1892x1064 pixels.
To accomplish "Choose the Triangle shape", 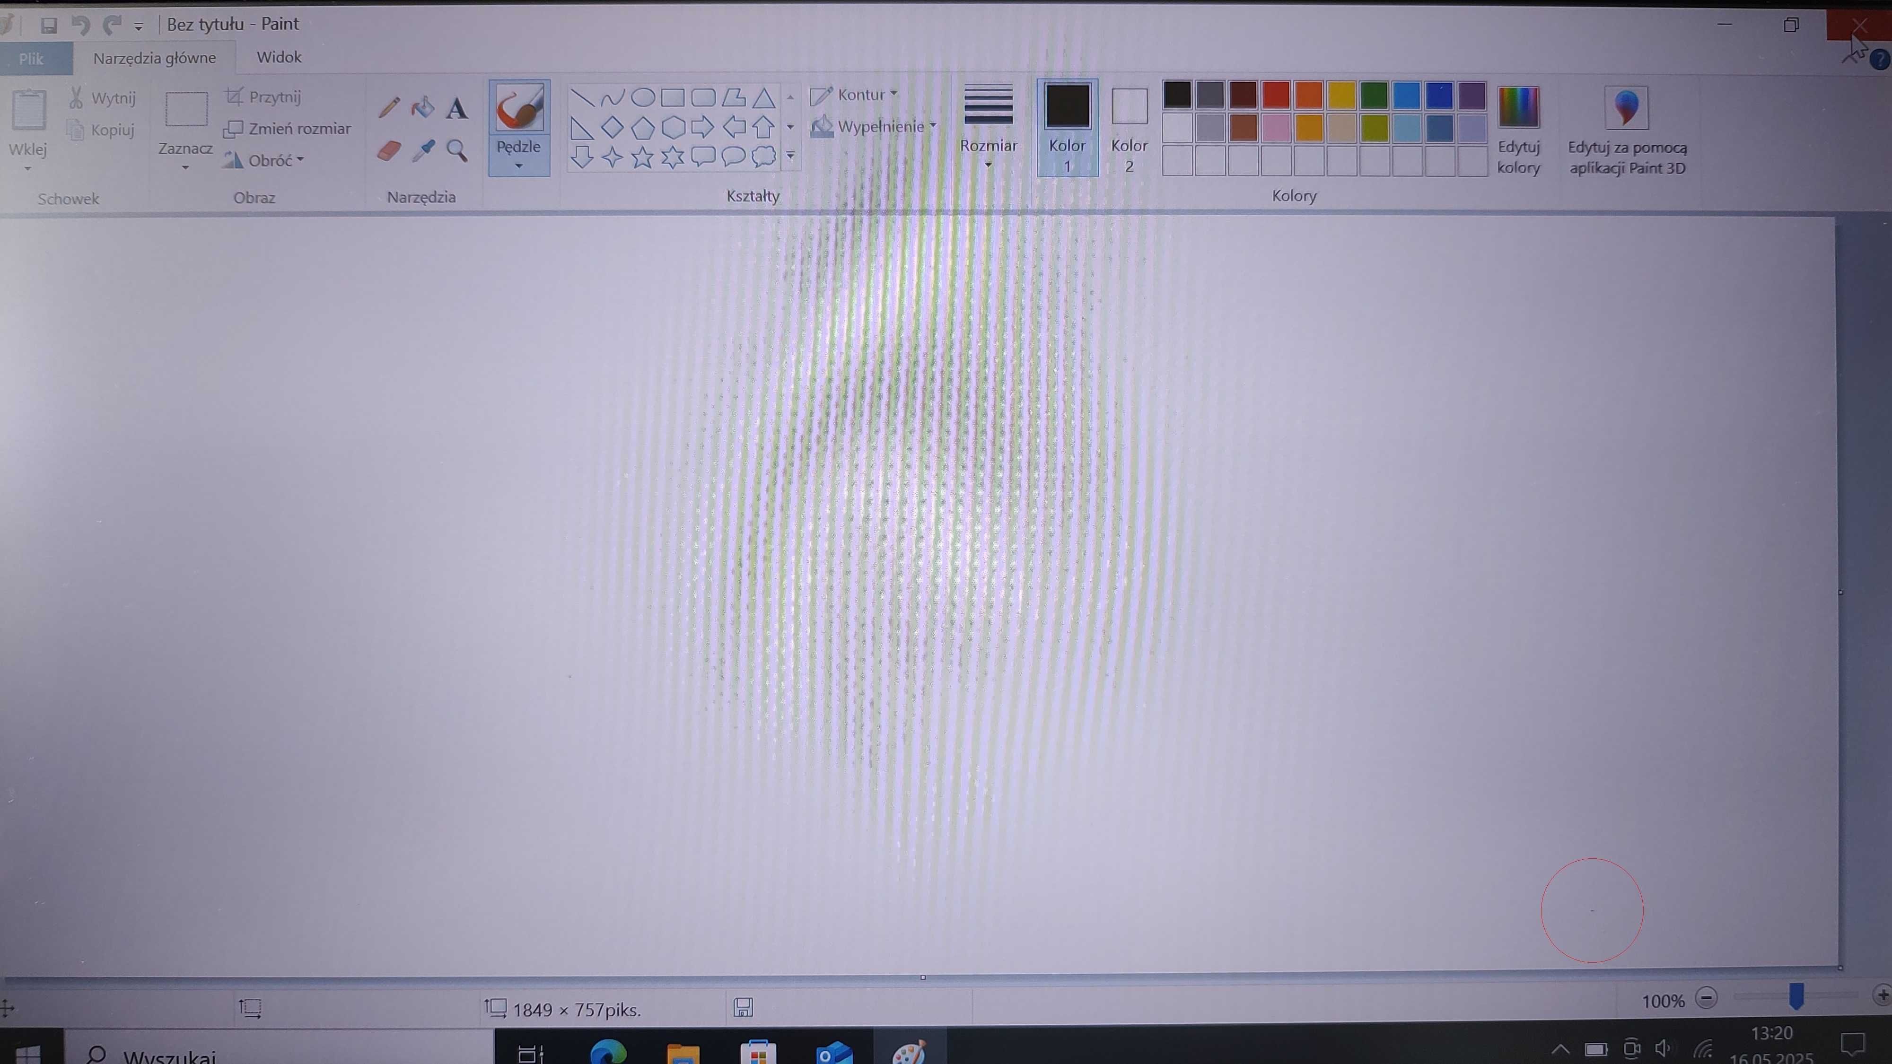I will click(x=764, y=98).
